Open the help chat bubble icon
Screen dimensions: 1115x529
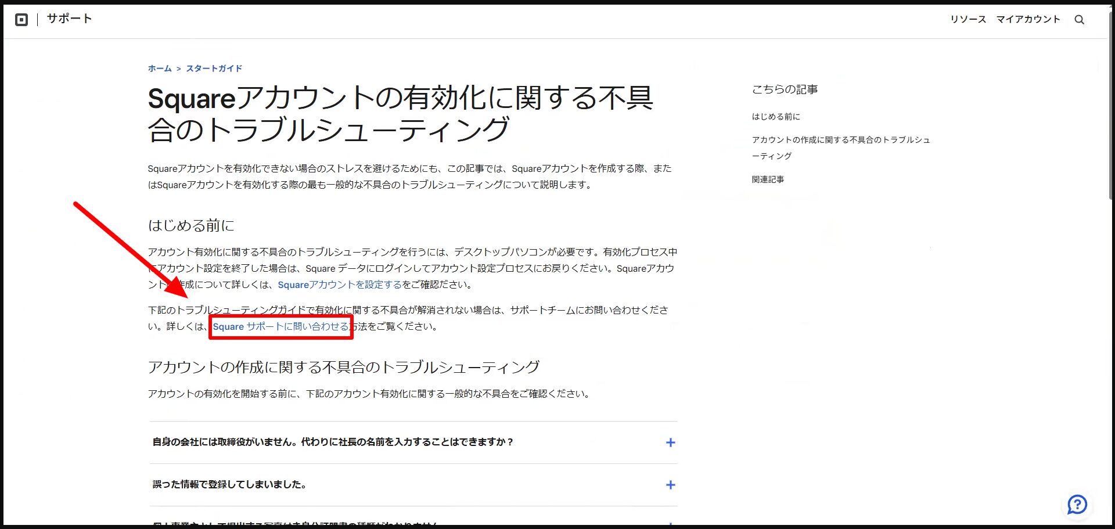pos(1077,504)
